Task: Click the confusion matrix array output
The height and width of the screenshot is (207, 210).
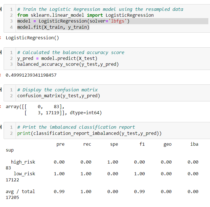Action: [x=54, y=109]
